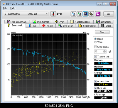Viewport: 118px width, 108px height.
Task: Switch to Error Scan tab
Action: 66,26
